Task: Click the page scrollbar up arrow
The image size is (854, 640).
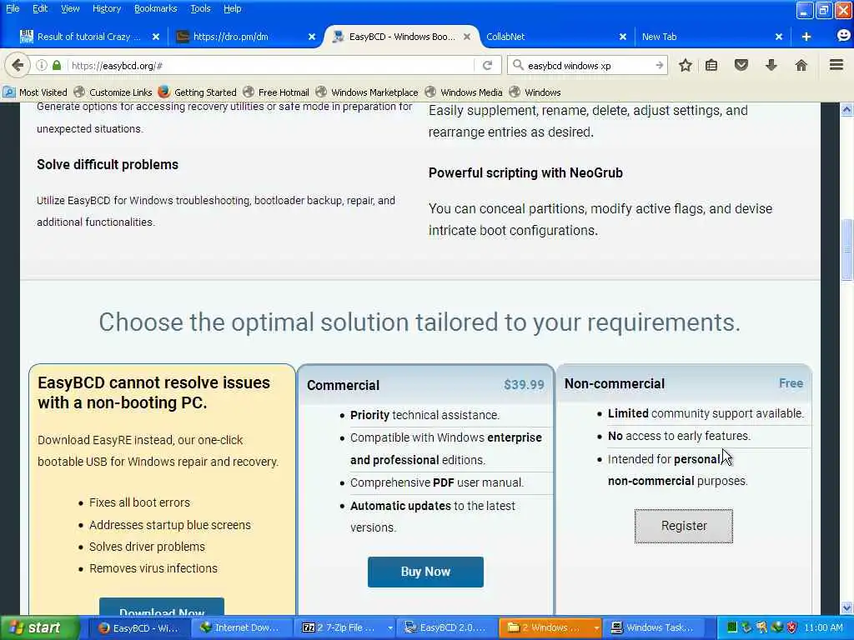Action: (x=847, y=110)
